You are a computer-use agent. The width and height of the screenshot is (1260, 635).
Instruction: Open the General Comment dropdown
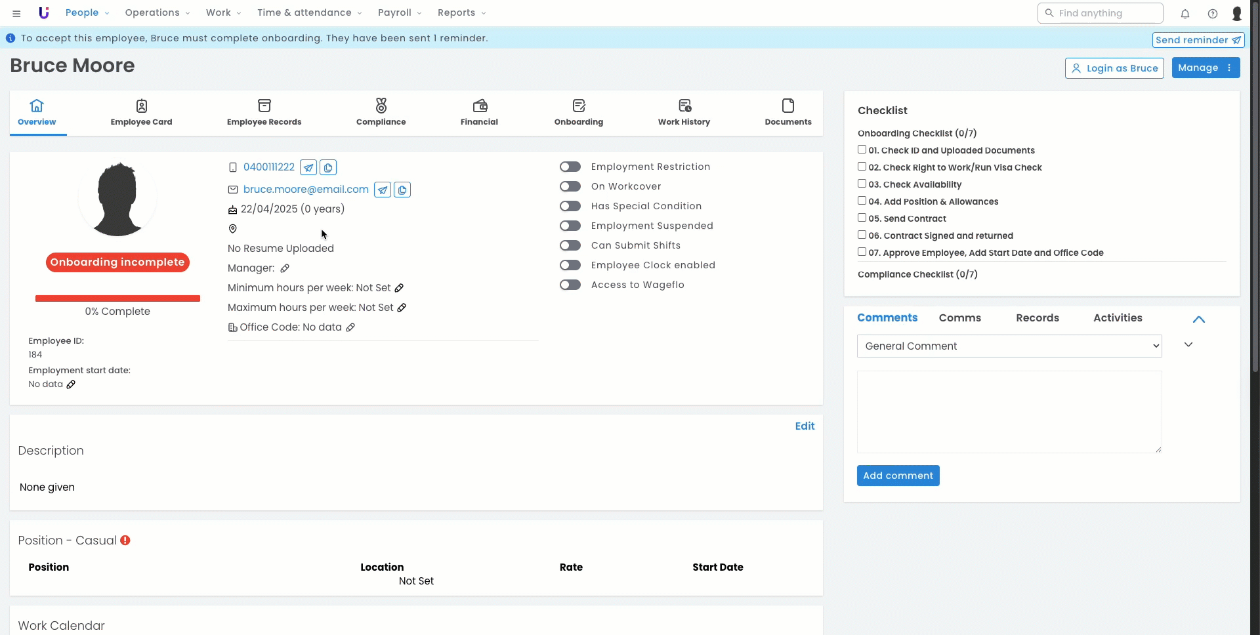point(1009,346)
